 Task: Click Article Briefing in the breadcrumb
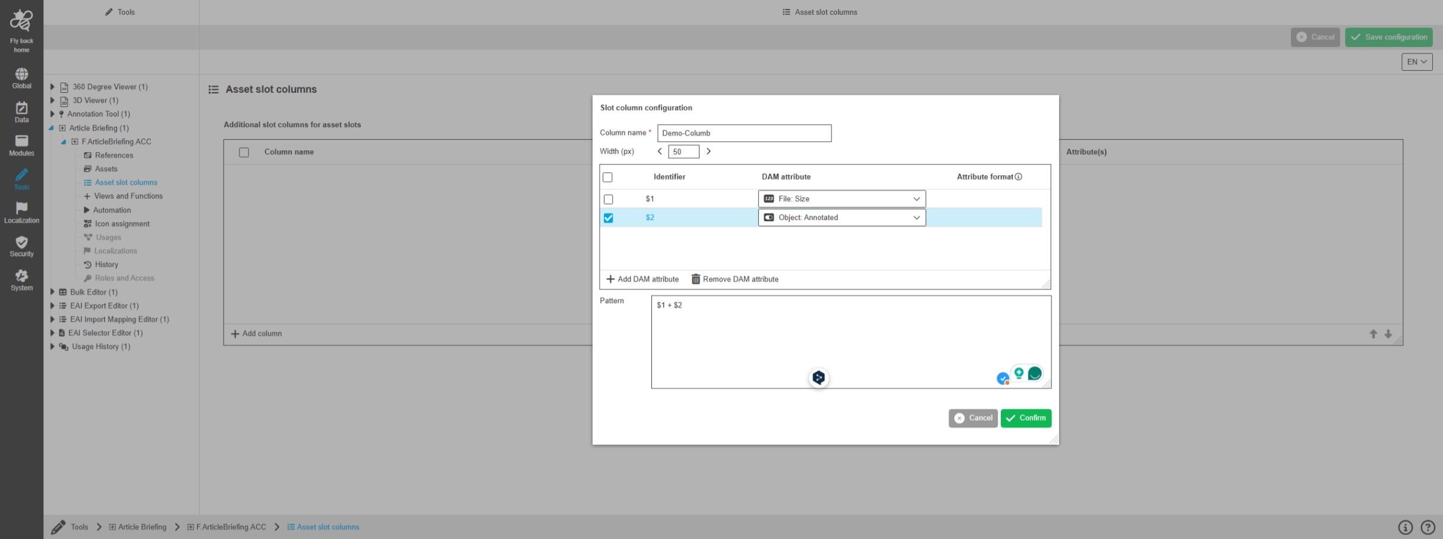141,527
